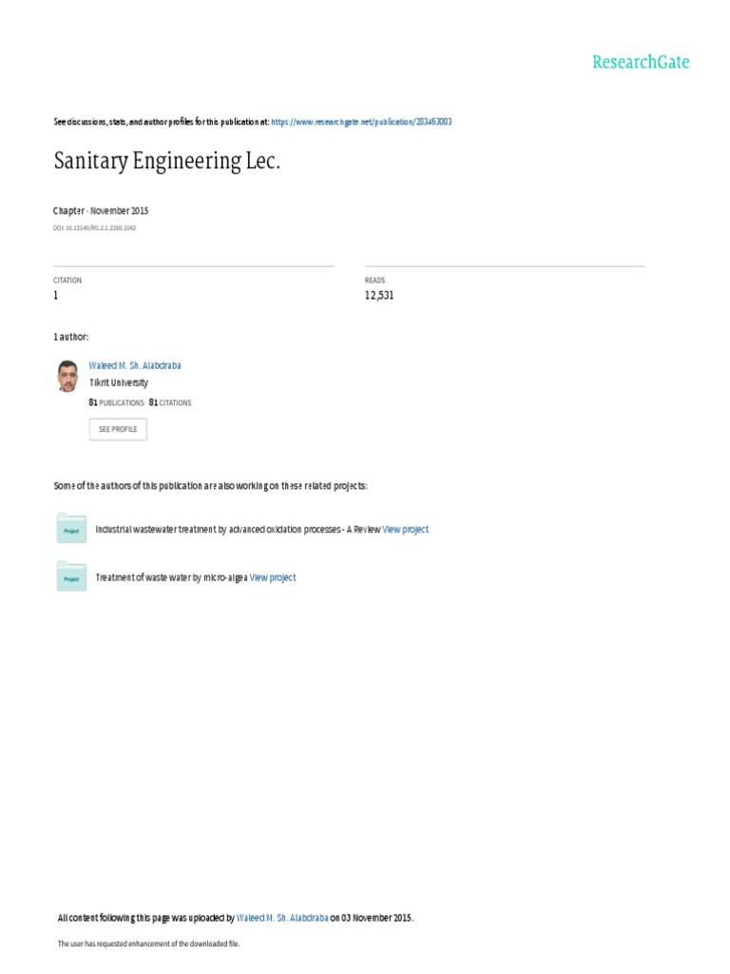730x974 pixels.
Task: Click Industrial wastewater treatment project title
Action: click(x=238, y=529)
